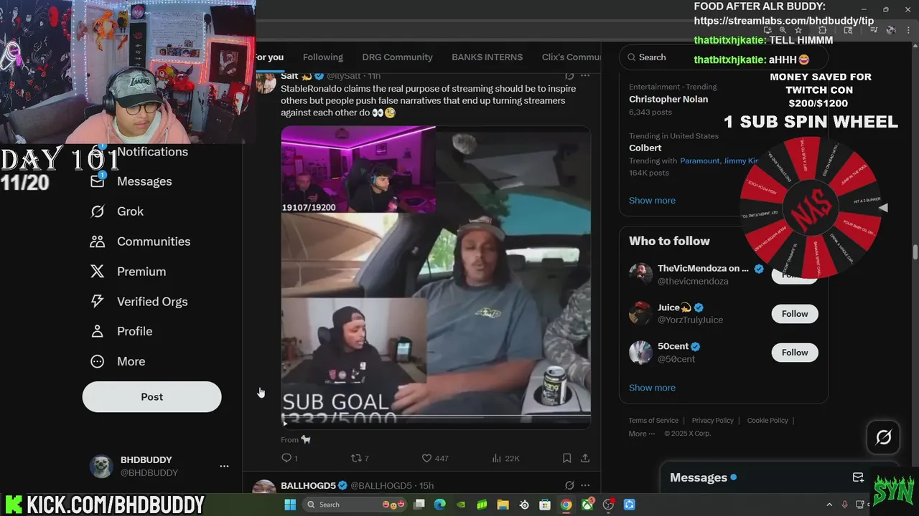Viewport: 919px width, 516px height.
Task: Open the More menu in sidebar
Action: pyautogui.click(x=117, y=361)
